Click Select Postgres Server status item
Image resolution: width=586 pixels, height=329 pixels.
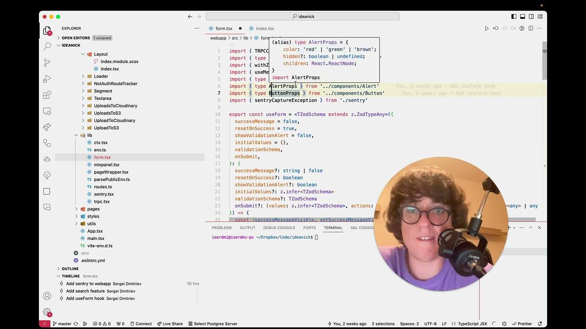tap(212, 324)
